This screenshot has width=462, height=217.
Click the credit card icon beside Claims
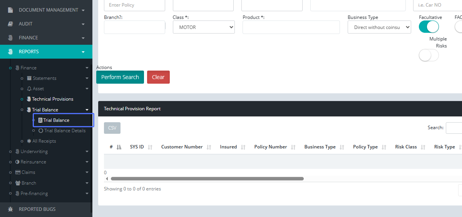(x=18, y=172)
